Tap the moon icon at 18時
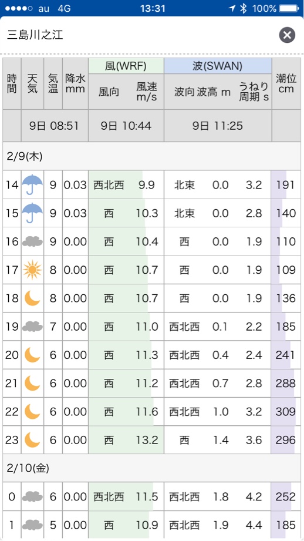Screen dimensions: 304x541 [32, 298]
